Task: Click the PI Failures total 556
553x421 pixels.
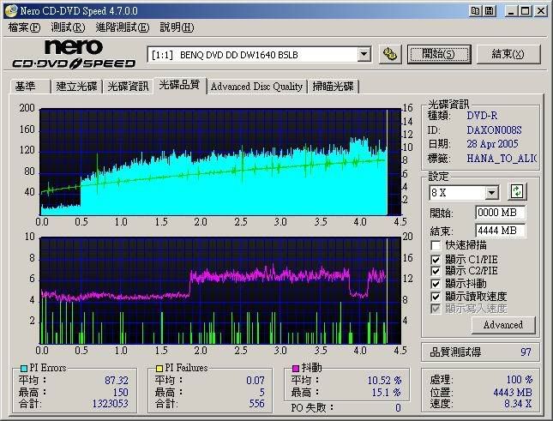Action: (x=256, y=403)
